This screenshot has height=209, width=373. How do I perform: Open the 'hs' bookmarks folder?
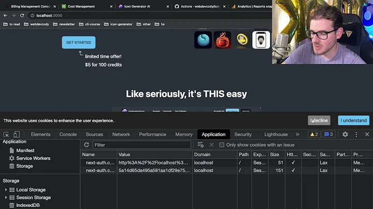[160, 24]
